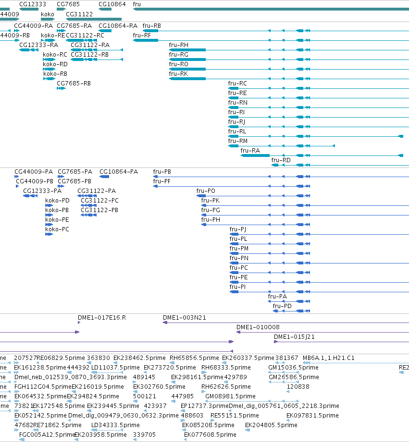
Task: Click transcript fru-RA label
Action: 250,150
